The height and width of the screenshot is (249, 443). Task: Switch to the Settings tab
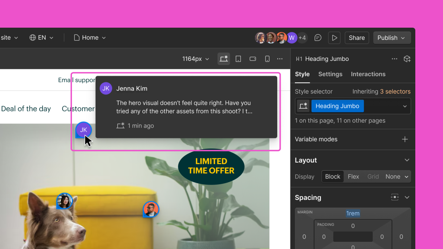coord(330,74)
